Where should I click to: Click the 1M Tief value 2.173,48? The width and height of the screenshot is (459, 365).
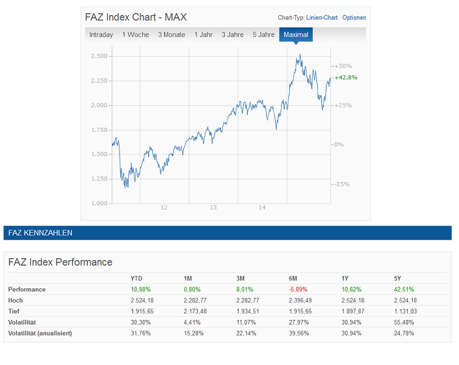click(195, 311)
